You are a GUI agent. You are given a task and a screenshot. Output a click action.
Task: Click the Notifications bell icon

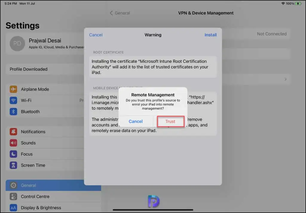[13, 132]
